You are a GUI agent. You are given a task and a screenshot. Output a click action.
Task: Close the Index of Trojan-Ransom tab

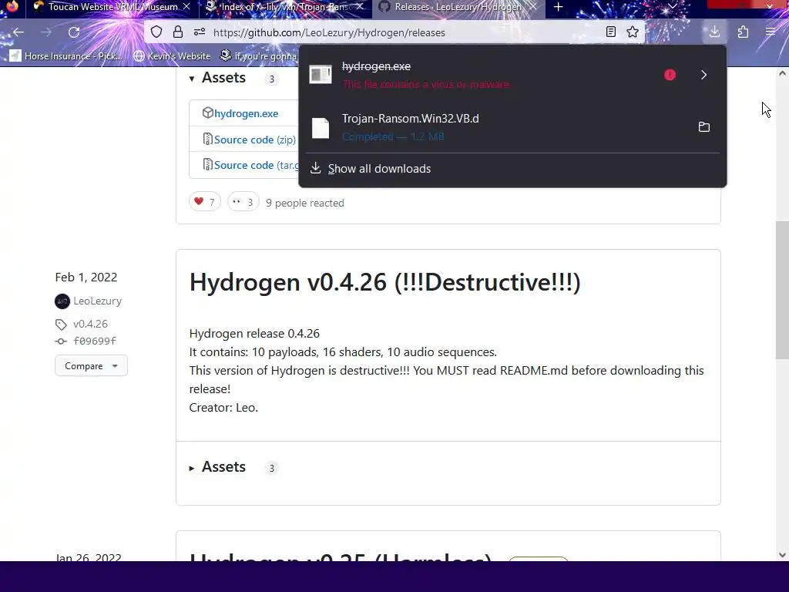[360, 7]
